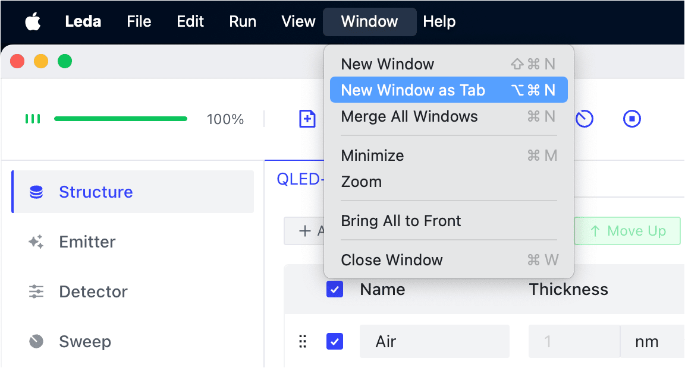This screenshot has width=685, height=368.
Task: Click the Thickness column header
Action: pyautogui.click(x=568, y=289)
